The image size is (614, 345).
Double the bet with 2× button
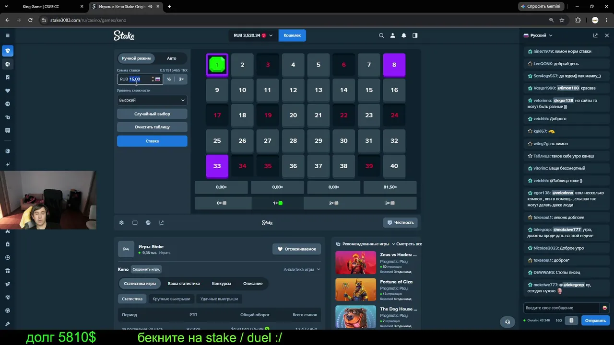pyautogui.click(x=181, y=79)
